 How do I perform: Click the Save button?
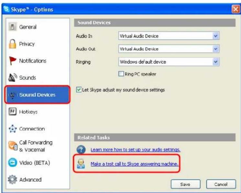[185, 184]
